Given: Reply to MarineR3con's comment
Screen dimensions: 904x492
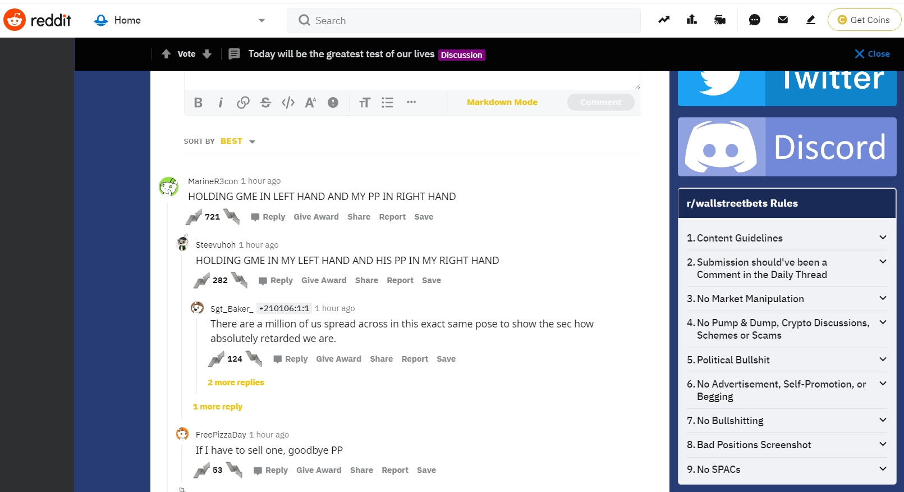Looking at the screenshot, I should pos(268,217).
